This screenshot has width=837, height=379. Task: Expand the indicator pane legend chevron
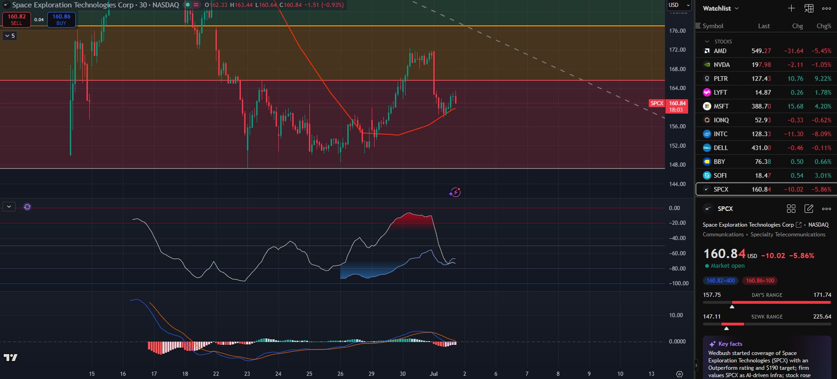point(9,207)
